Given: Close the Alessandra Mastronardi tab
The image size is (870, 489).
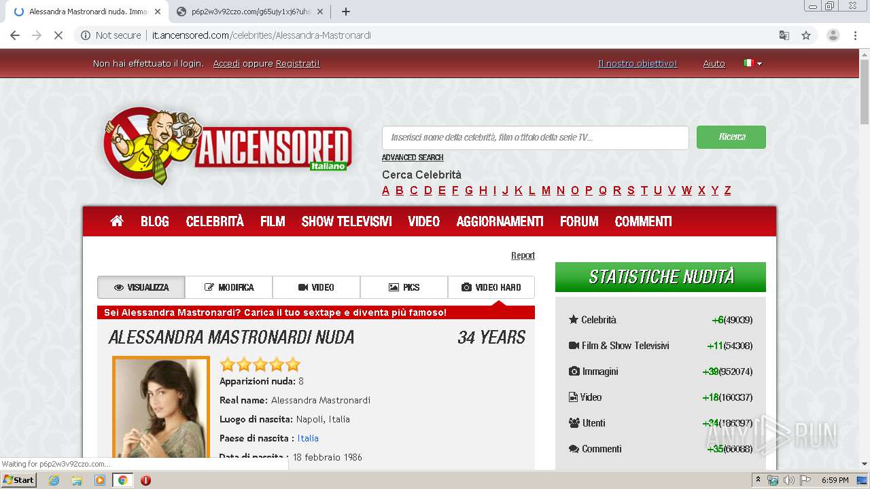Looking at the screenshot, I should coord(158,12).
